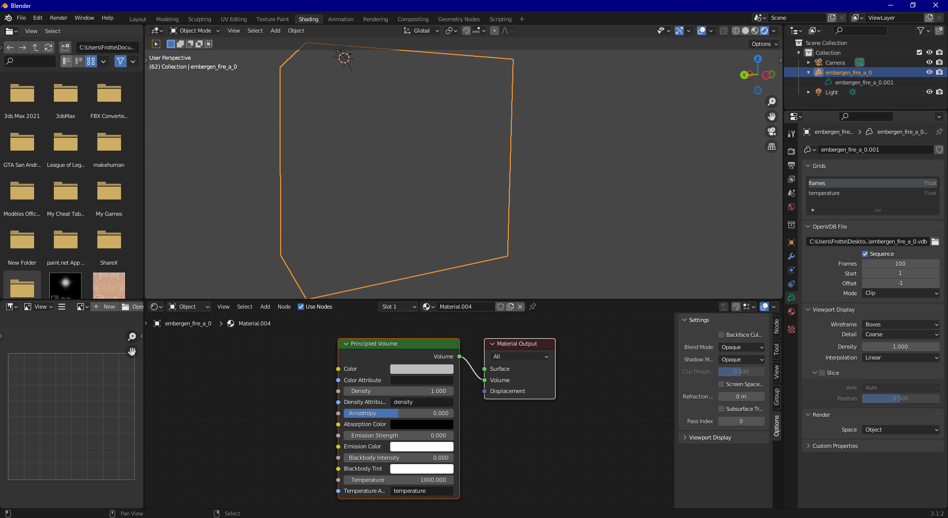
Task: Click the viewport zoom magnifier gizmo
Action: tap(772, 102)
